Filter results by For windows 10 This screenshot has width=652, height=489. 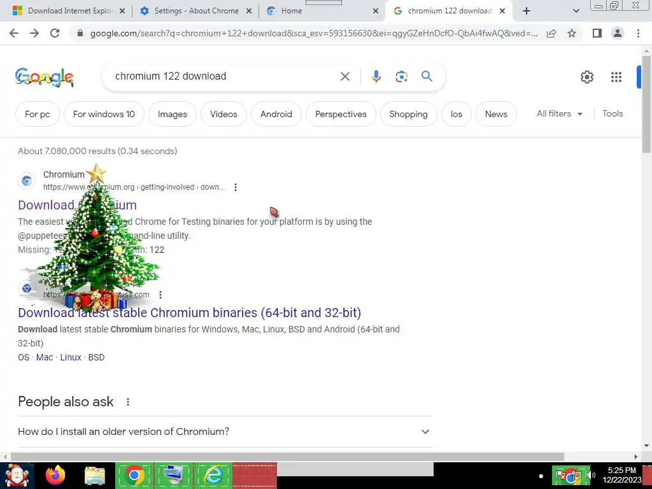pos(104,114)
